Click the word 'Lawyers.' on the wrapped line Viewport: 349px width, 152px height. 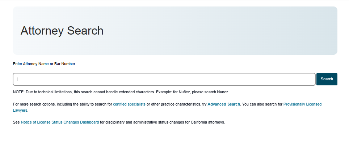pyautogui.click(x=20, y=110)
